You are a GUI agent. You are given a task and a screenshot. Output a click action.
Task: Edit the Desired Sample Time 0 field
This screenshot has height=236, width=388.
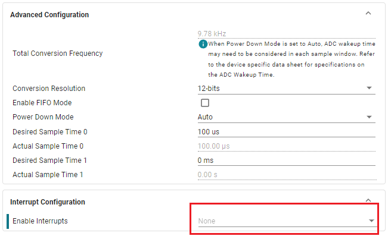tap(286, 132)
